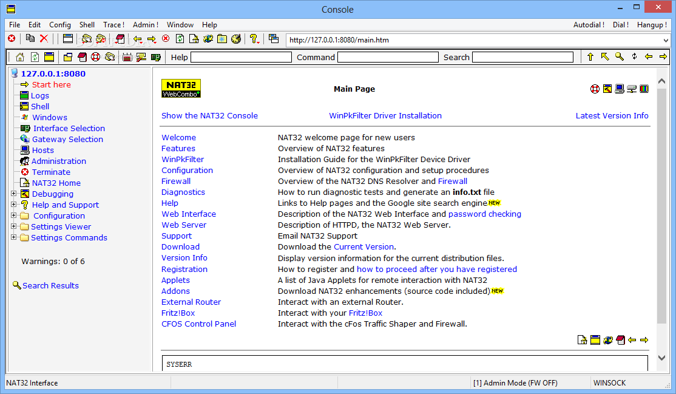Screen dimensions: 676x394
Task: Select Gateway Selection in the tree
Action: (x=68, y=140)
